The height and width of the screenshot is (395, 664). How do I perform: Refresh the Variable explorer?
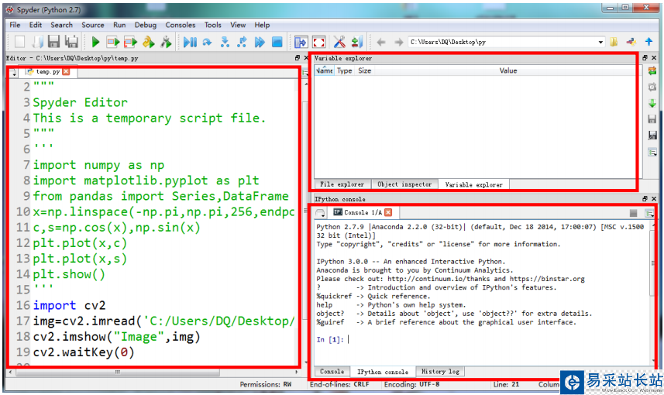tap(652, 71)
